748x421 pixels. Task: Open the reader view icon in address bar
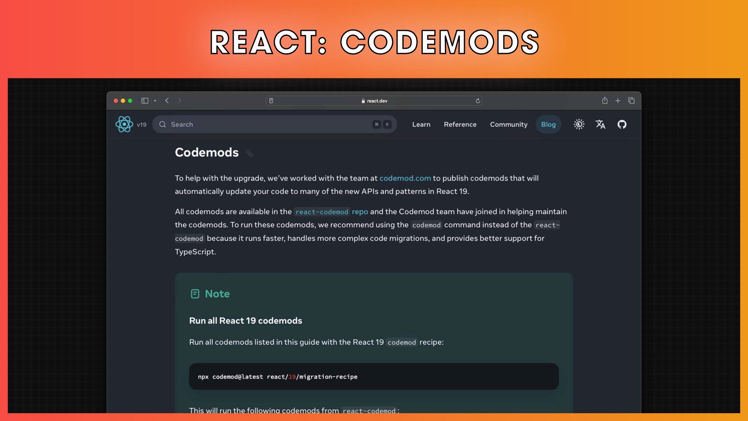[x=271, y=101]
